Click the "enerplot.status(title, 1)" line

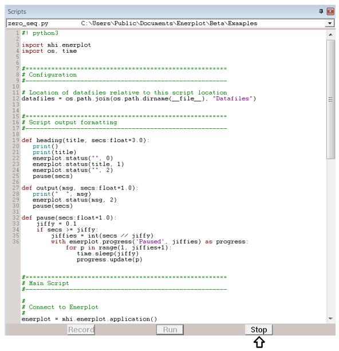78,164
